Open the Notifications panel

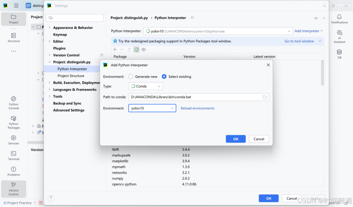point(339,19)
